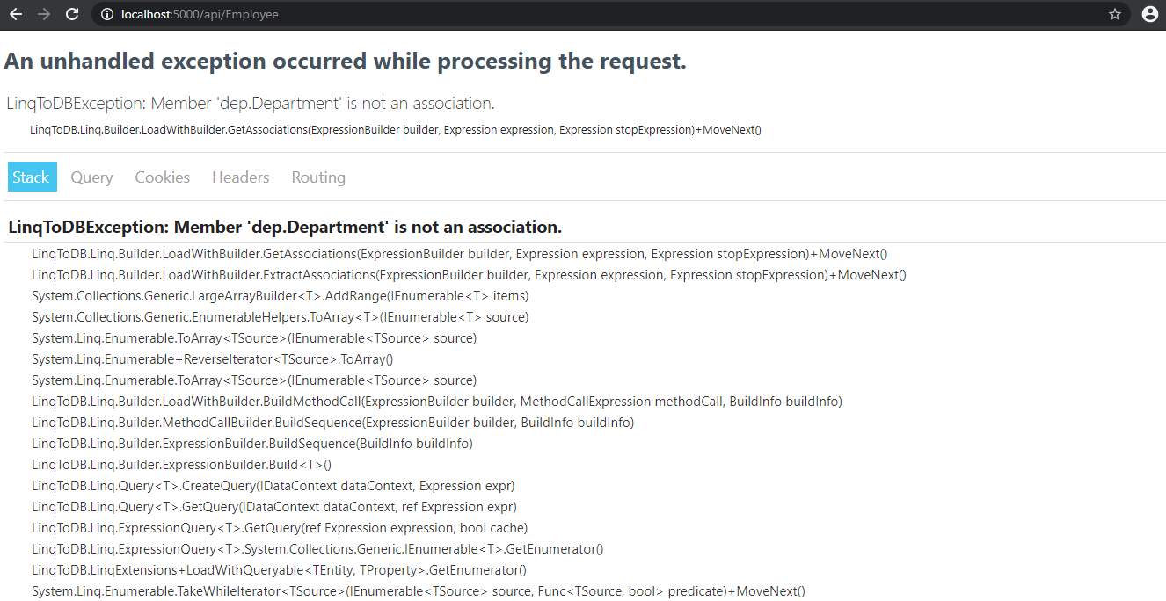The image size is (1166, 601).
Task: Select the Query.CreateQuery stack frame
Action: [273, 485]
